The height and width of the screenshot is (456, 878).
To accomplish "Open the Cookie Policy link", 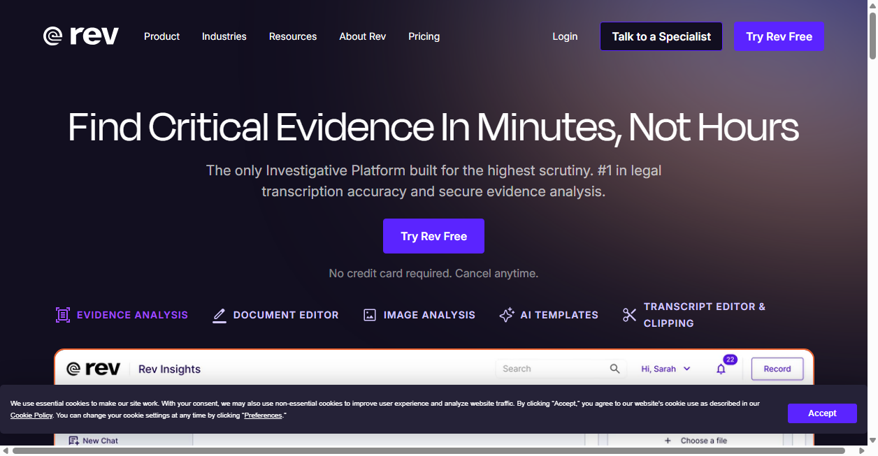I will click(31, 415).
